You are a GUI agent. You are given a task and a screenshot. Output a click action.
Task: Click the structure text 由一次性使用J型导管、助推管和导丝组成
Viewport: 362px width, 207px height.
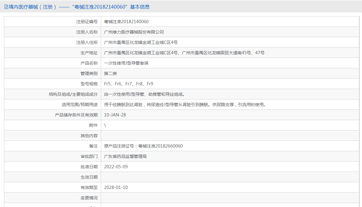[144, 94]
